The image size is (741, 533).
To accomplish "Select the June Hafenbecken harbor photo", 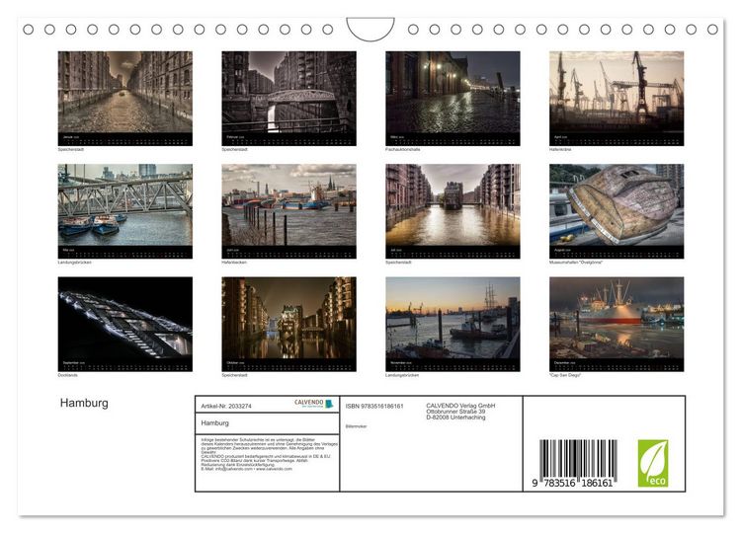I will tap(288, 205).
